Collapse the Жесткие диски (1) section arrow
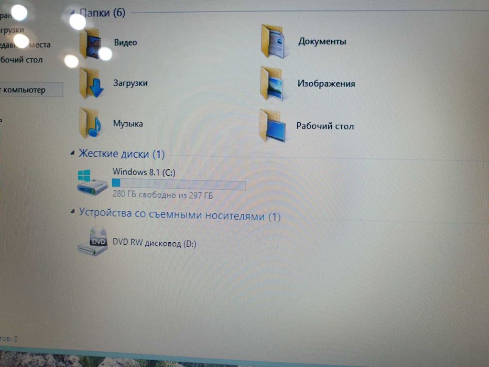Screen dimensions: 489x367 [72, 153]
